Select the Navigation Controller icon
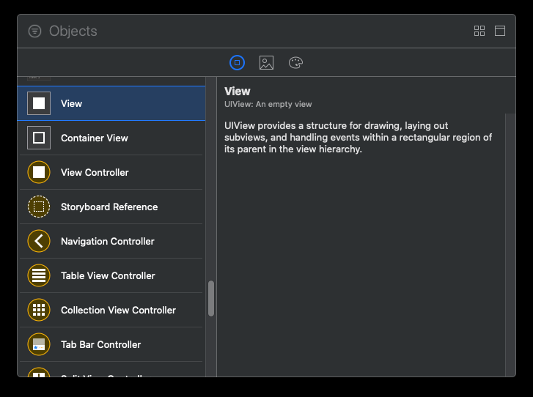This screenshot has width=533, height=397. coord(39,241)
